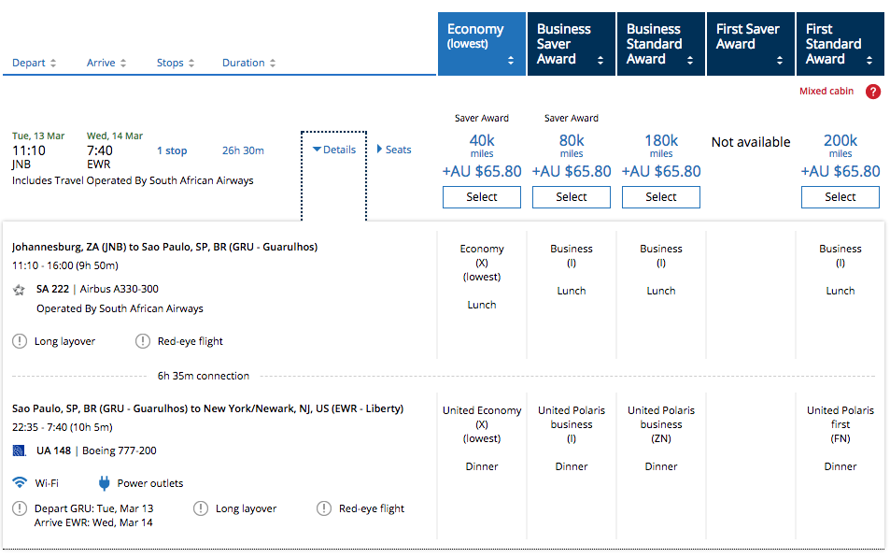
Task: Click the Not available text under First Saver
Action: pos(750,142)
